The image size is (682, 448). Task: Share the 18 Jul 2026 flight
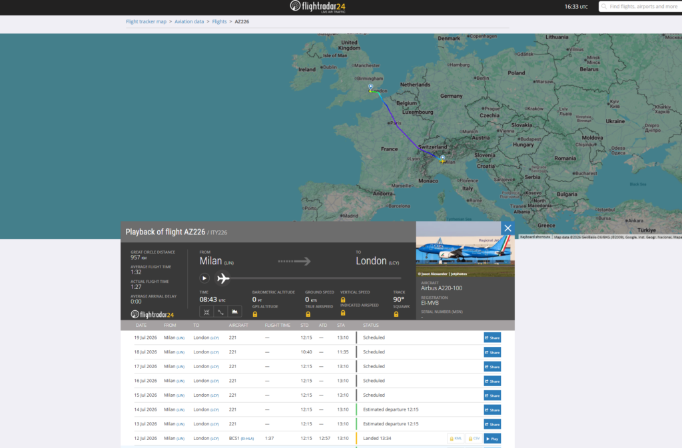click(x=492, y=352)
